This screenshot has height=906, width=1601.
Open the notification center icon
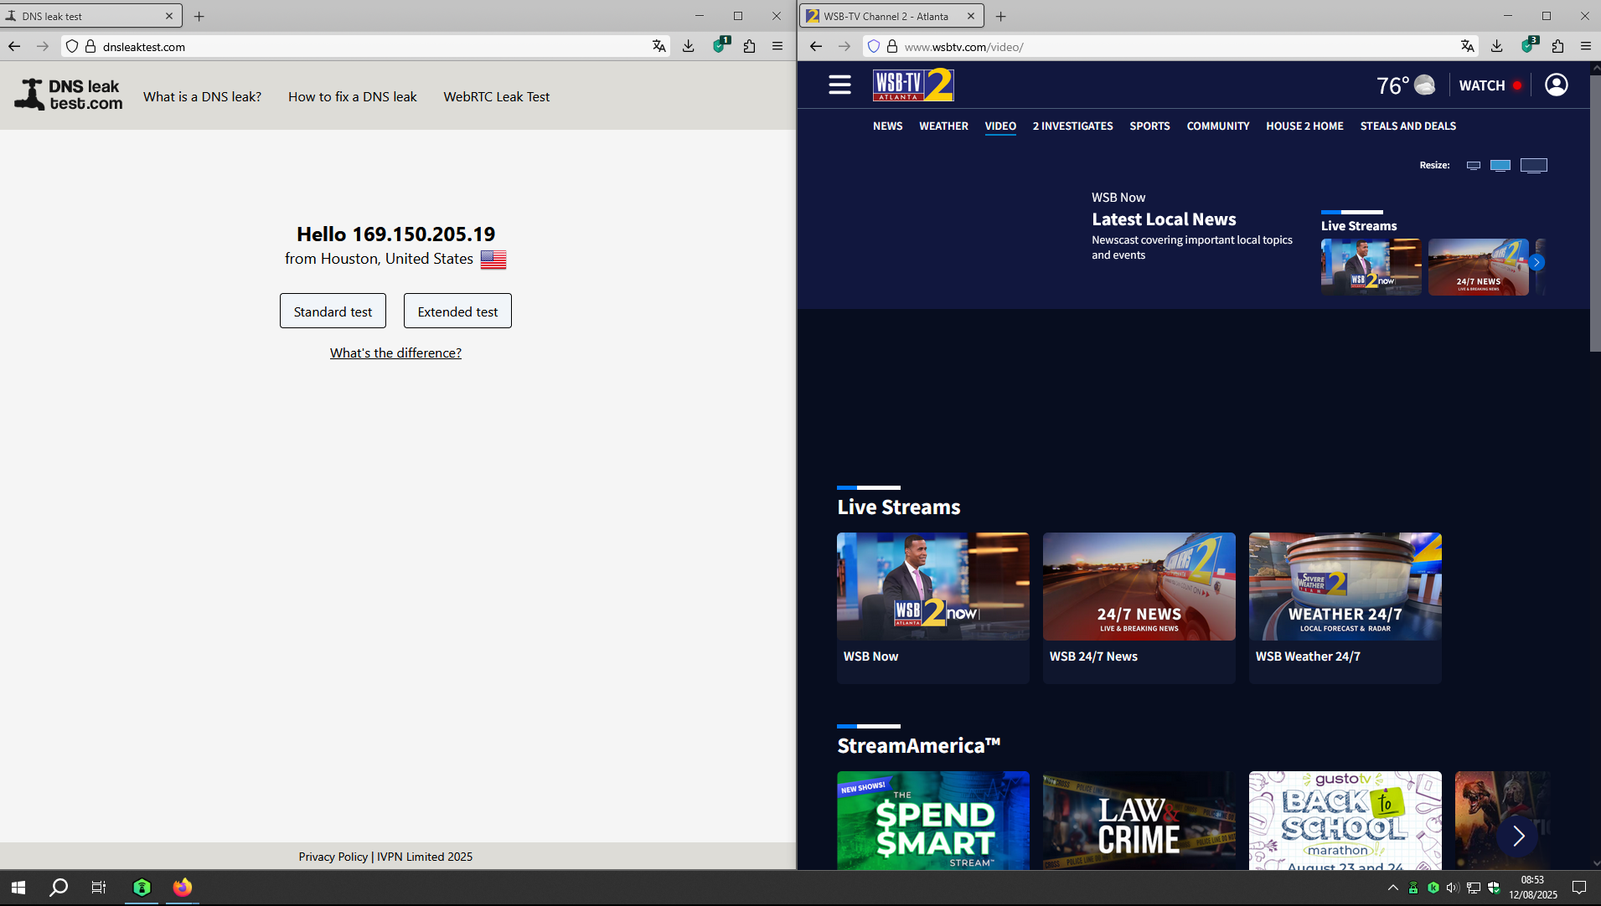coord(1579,888)
